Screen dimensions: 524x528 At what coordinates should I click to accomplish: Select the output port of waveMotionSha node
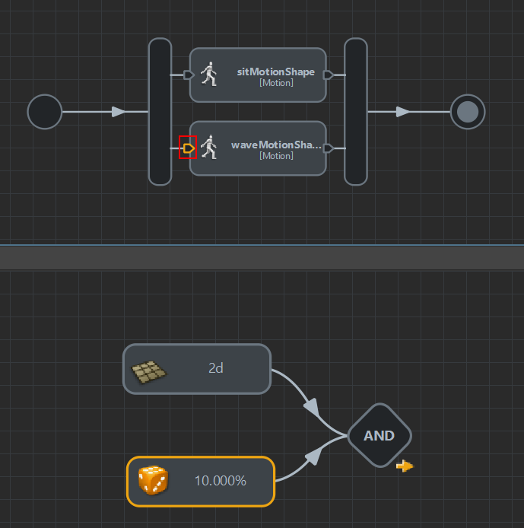(x=329, y=148)
